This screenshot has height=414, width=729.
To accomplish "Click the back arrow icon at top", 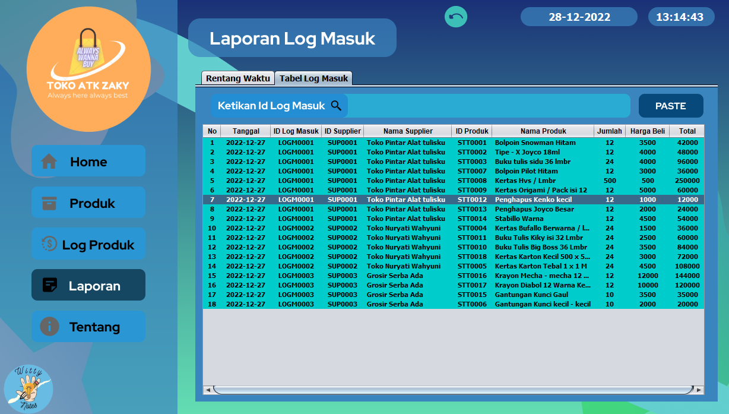I will [x=456, y=17].
